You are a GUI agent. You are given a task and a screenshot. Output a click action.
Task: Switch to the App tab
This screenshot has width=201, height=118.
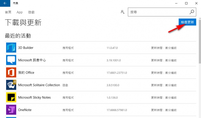point(20,12)
